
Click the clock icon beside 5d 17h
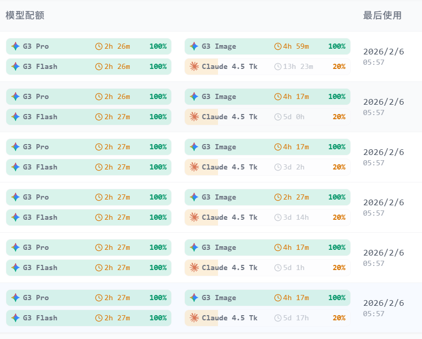pyautogui.click(x=278, y=318)
